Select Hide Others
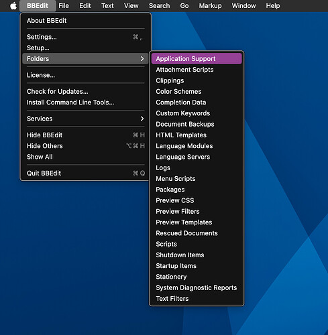 85,146
